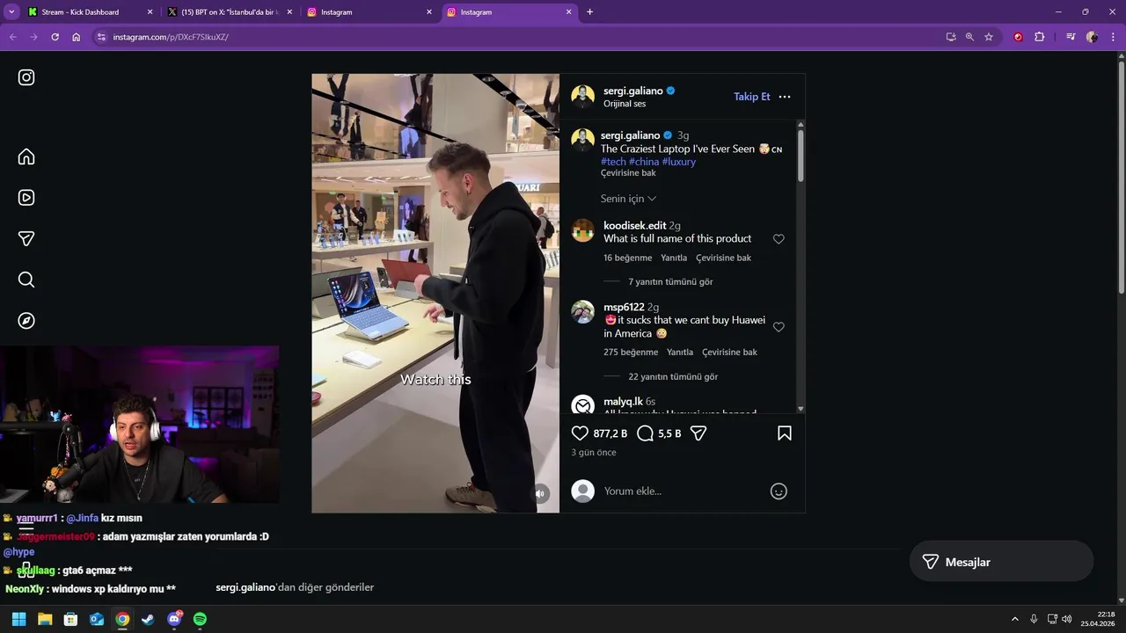Open Reels icon in sidebar

26,198
